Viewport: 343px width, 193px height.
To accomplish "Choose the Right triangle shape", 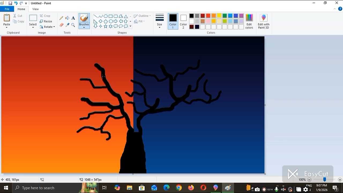I will (x=95, y=21).
